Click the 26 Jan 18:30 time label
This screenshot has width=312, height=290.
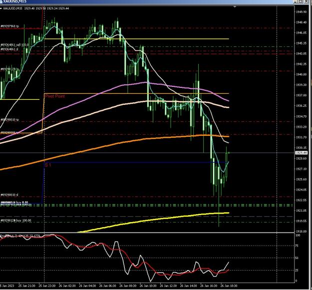point(229,286)
